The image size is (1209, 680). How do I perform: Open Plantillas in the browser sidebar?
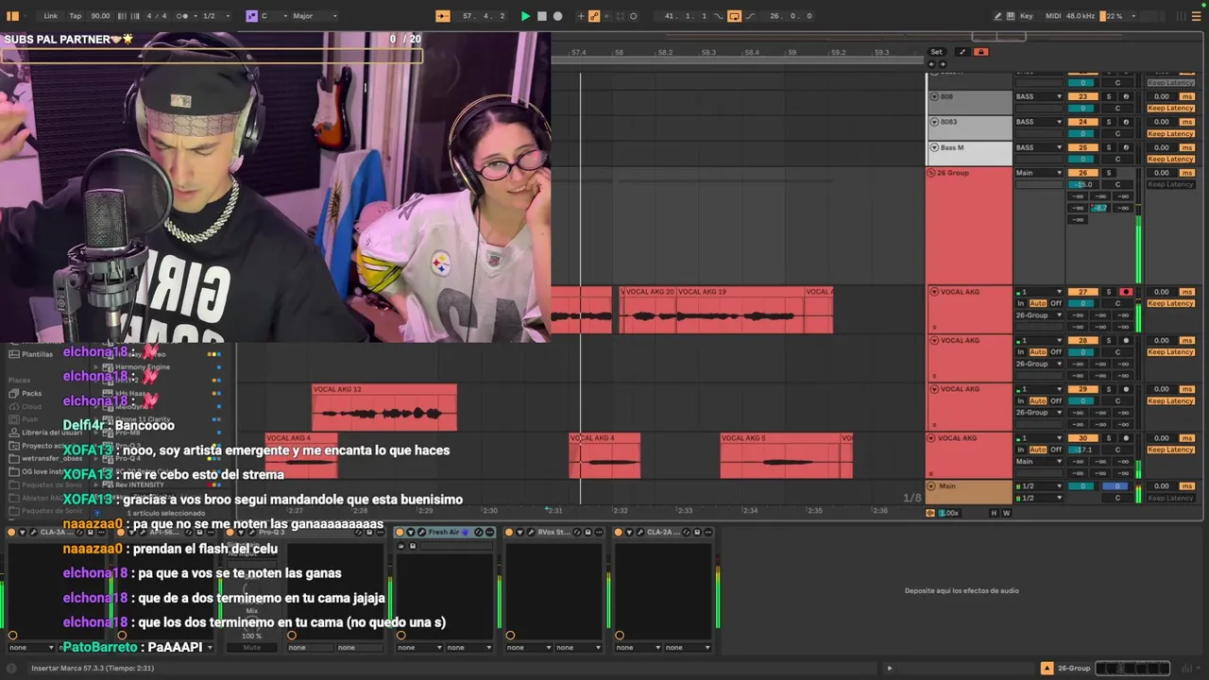[x=37, y=354]
